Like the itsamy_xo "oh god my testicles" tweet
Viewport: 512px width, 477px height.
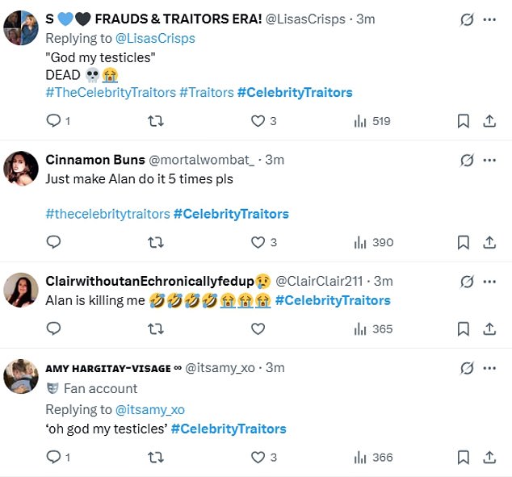[x=258, y=458]
